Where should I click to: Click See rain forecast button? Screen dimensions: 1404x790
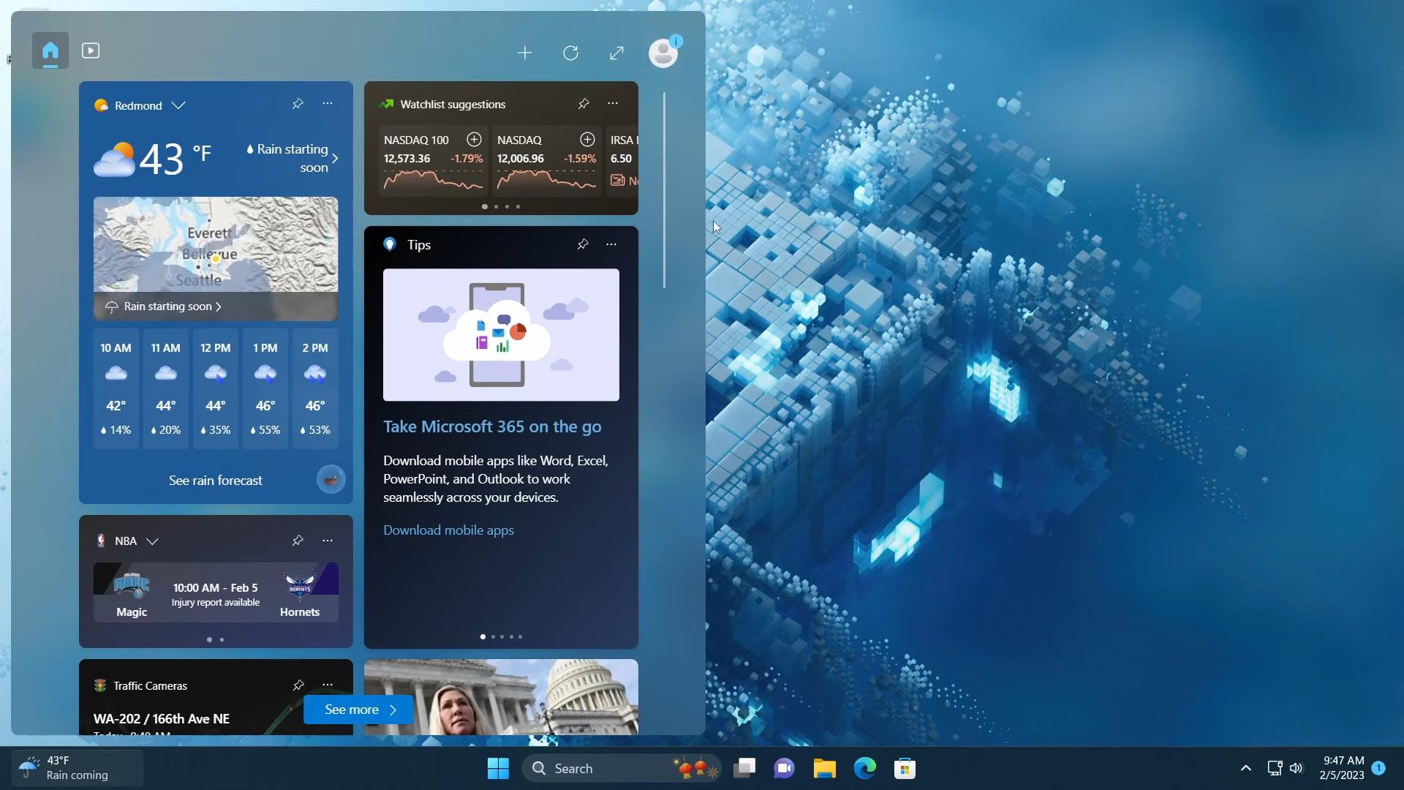point(215,481)
